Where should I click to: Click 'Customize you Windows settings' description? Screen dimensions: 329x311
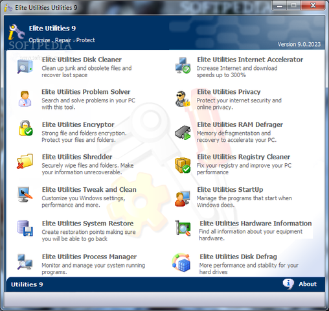click(x=84, y=202)
